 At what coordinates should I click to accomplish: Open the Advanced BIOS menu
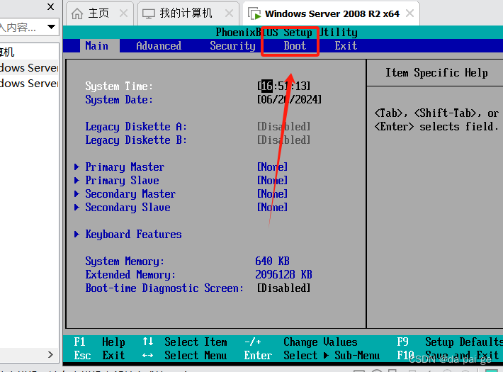(x=159, y=45)
